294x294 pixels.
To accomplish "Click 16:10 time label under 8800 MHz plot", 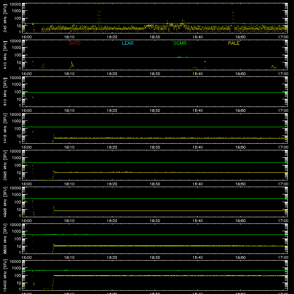I will [69, 258].
